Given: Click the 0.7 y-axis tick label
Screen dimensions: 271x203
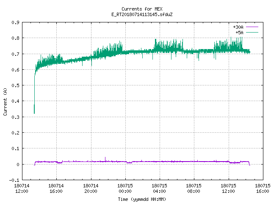Looking at the screenshot, I should (x=15, y=54).
